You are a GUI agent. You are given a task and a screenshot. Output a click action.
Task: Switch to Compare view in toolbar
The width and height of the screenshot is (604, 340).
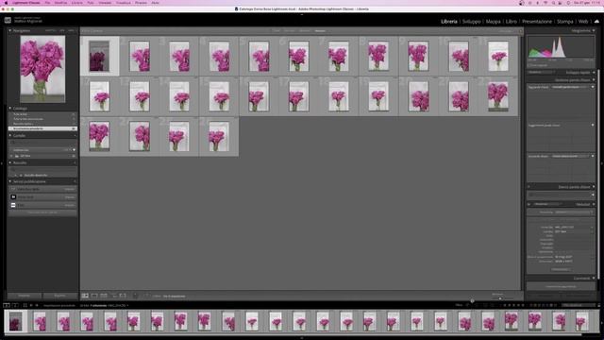pyautogui.click(x=104, y=296)
